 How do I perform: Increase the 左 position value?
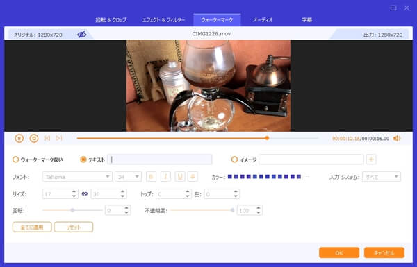tap(236, 191)
